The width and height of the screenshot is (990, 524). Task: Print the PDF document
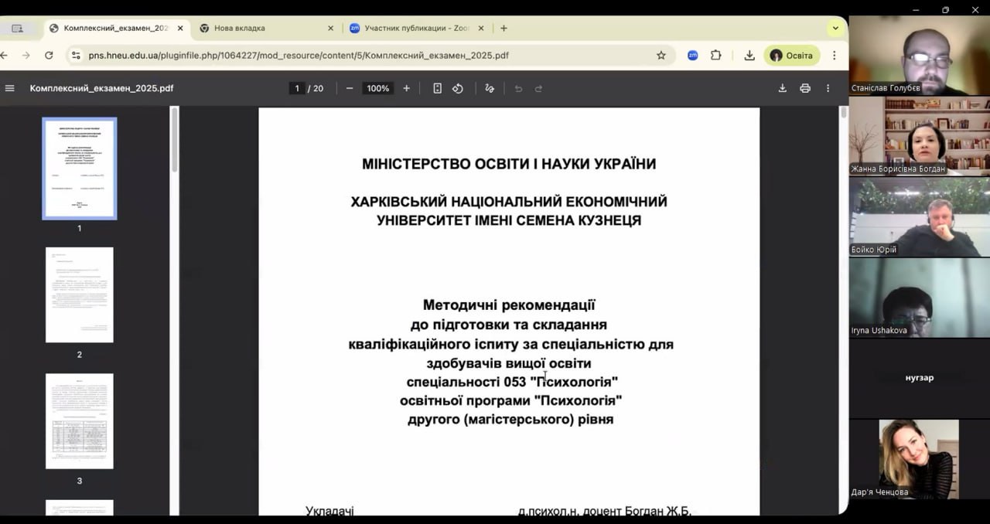point(805,88)
